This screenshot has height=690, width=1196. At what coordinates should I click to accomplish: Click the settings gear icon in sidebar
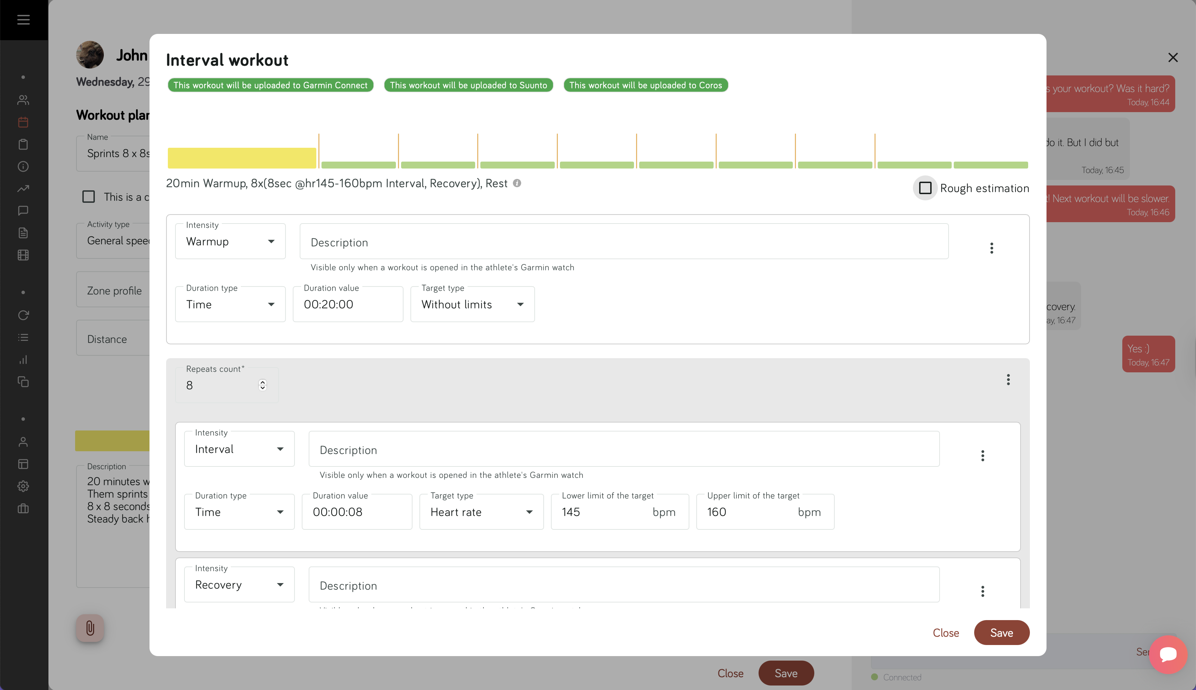pyautogui.click(x=23, y=486)
